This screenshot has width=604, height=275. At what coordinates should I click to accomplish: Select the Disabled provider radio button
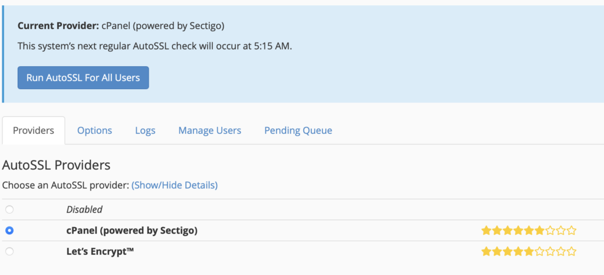tap(9, 209)
